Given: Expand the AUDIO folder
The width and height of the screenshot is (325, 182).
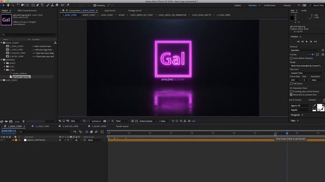Looking at the screenshot, I should click(5, 63).
